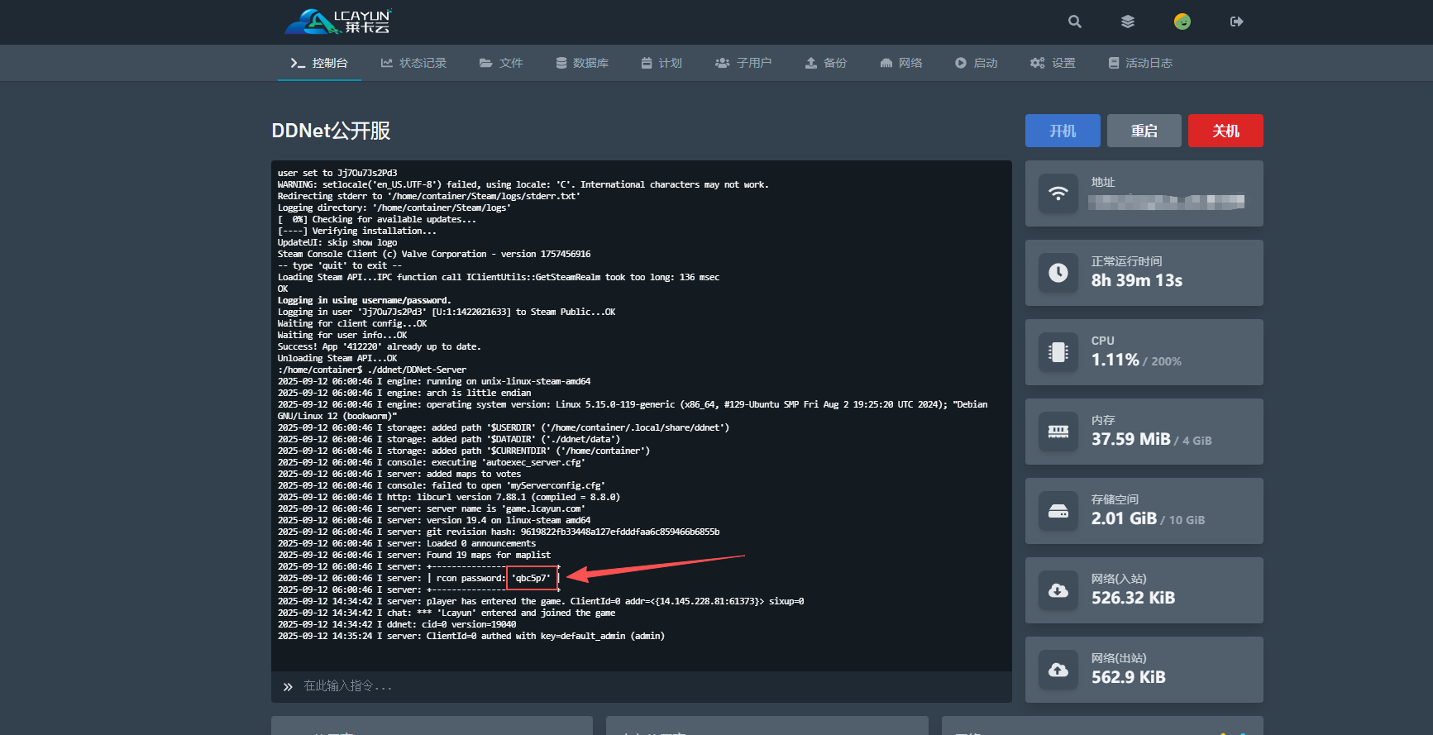This screenshot has height=735, width=1433.
Task: Click the layers stack icon in header
Action: 1128,21
